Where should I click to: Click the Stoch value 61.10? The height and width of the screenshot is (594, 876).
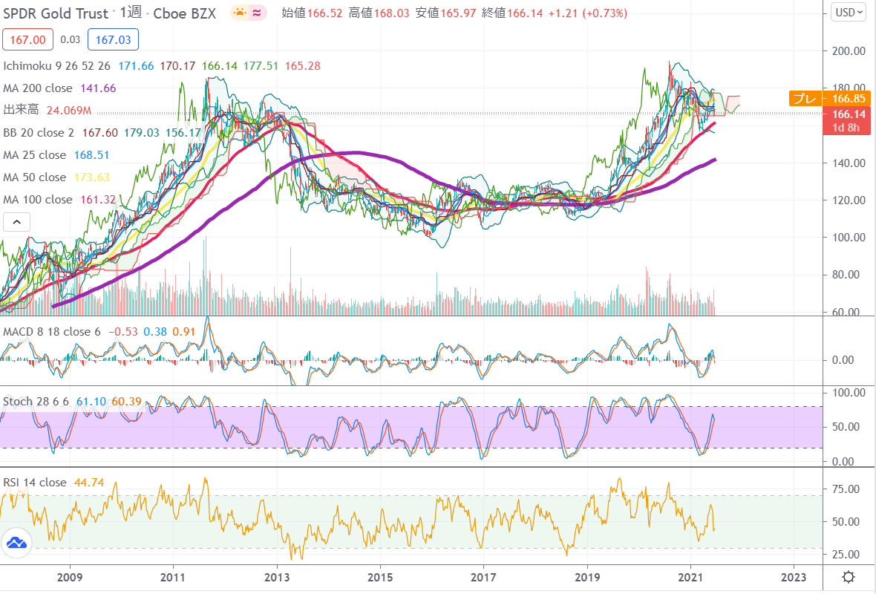[91, 402]
